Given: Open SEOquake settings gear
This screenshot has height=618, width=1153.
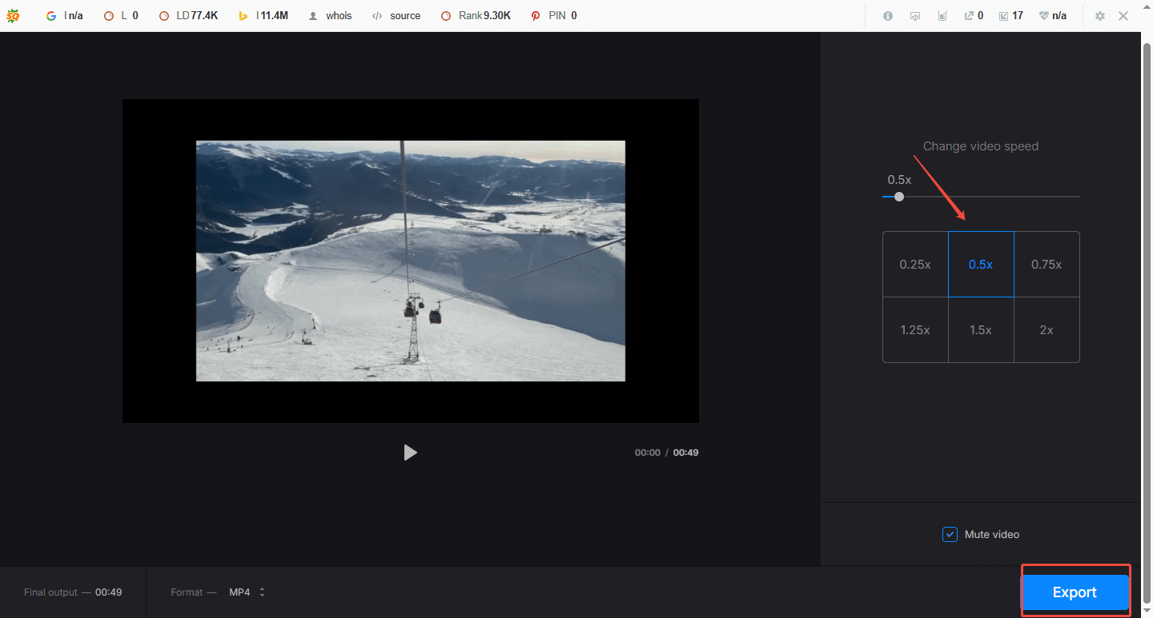Looking at the screenshot, I should click(1100, 16).
